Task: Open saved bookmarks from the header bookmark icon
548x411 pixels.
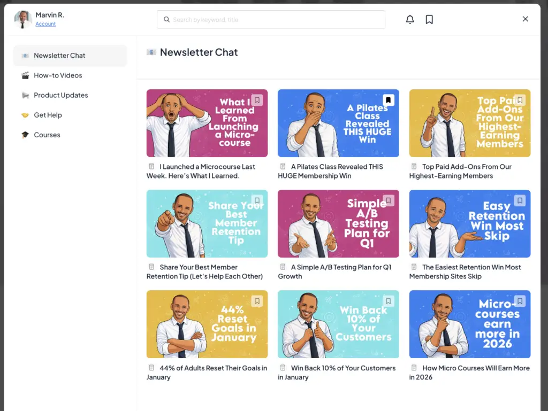Action: coord(429,20)
